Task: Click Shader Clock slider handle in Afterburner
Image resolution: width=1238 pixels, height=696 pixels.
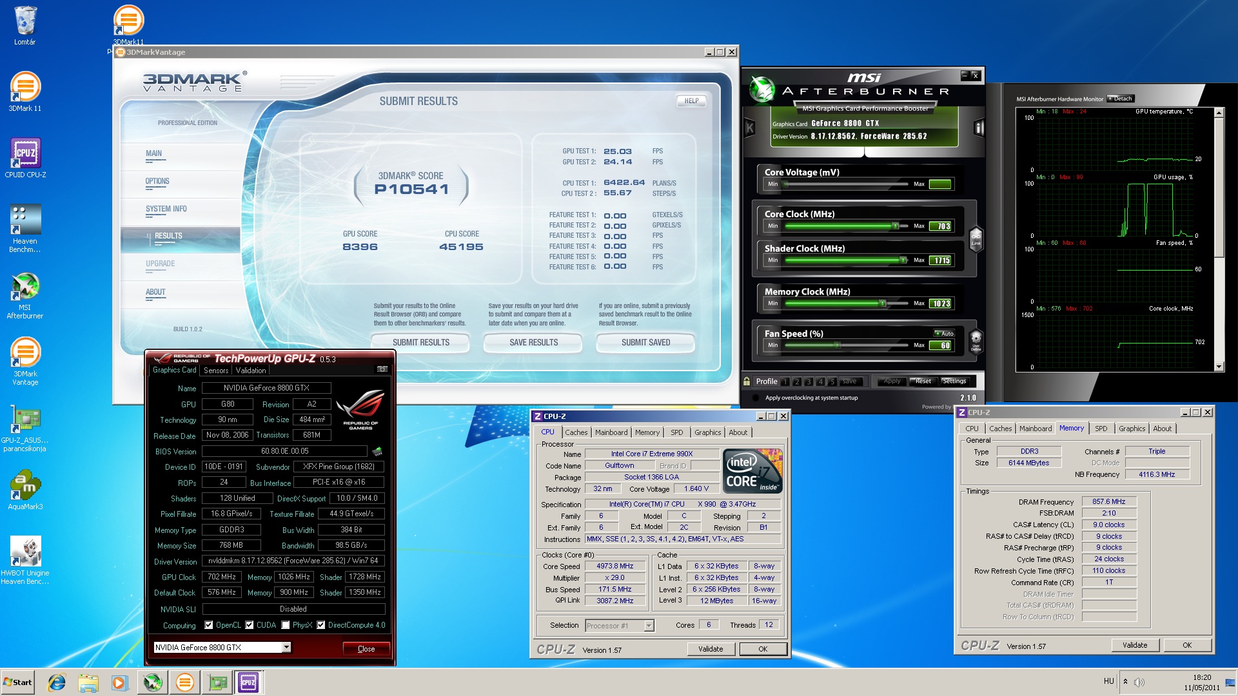Action: point(903,260)
